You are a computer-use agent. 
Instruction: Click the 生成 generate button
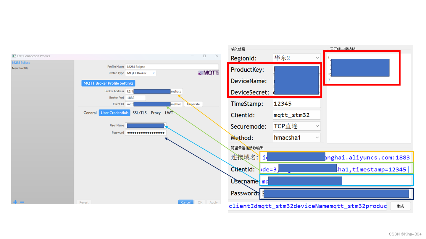400,206
